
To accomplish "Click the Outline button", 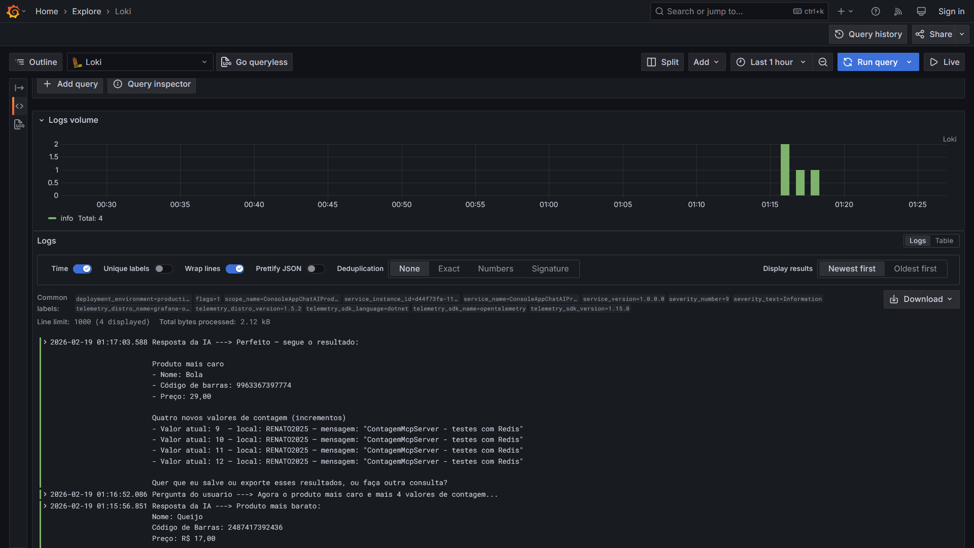I will click(36, 62).
